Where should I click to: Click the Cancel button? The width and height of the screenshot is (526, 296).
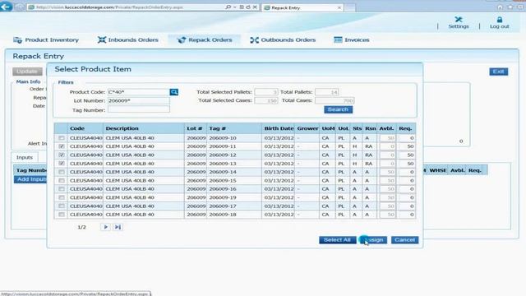coord(404,240)
